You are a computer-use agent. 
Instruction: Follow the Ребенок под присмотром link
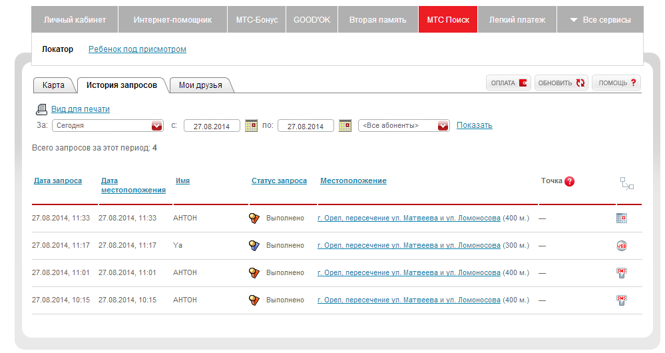[x=137, y=49]
